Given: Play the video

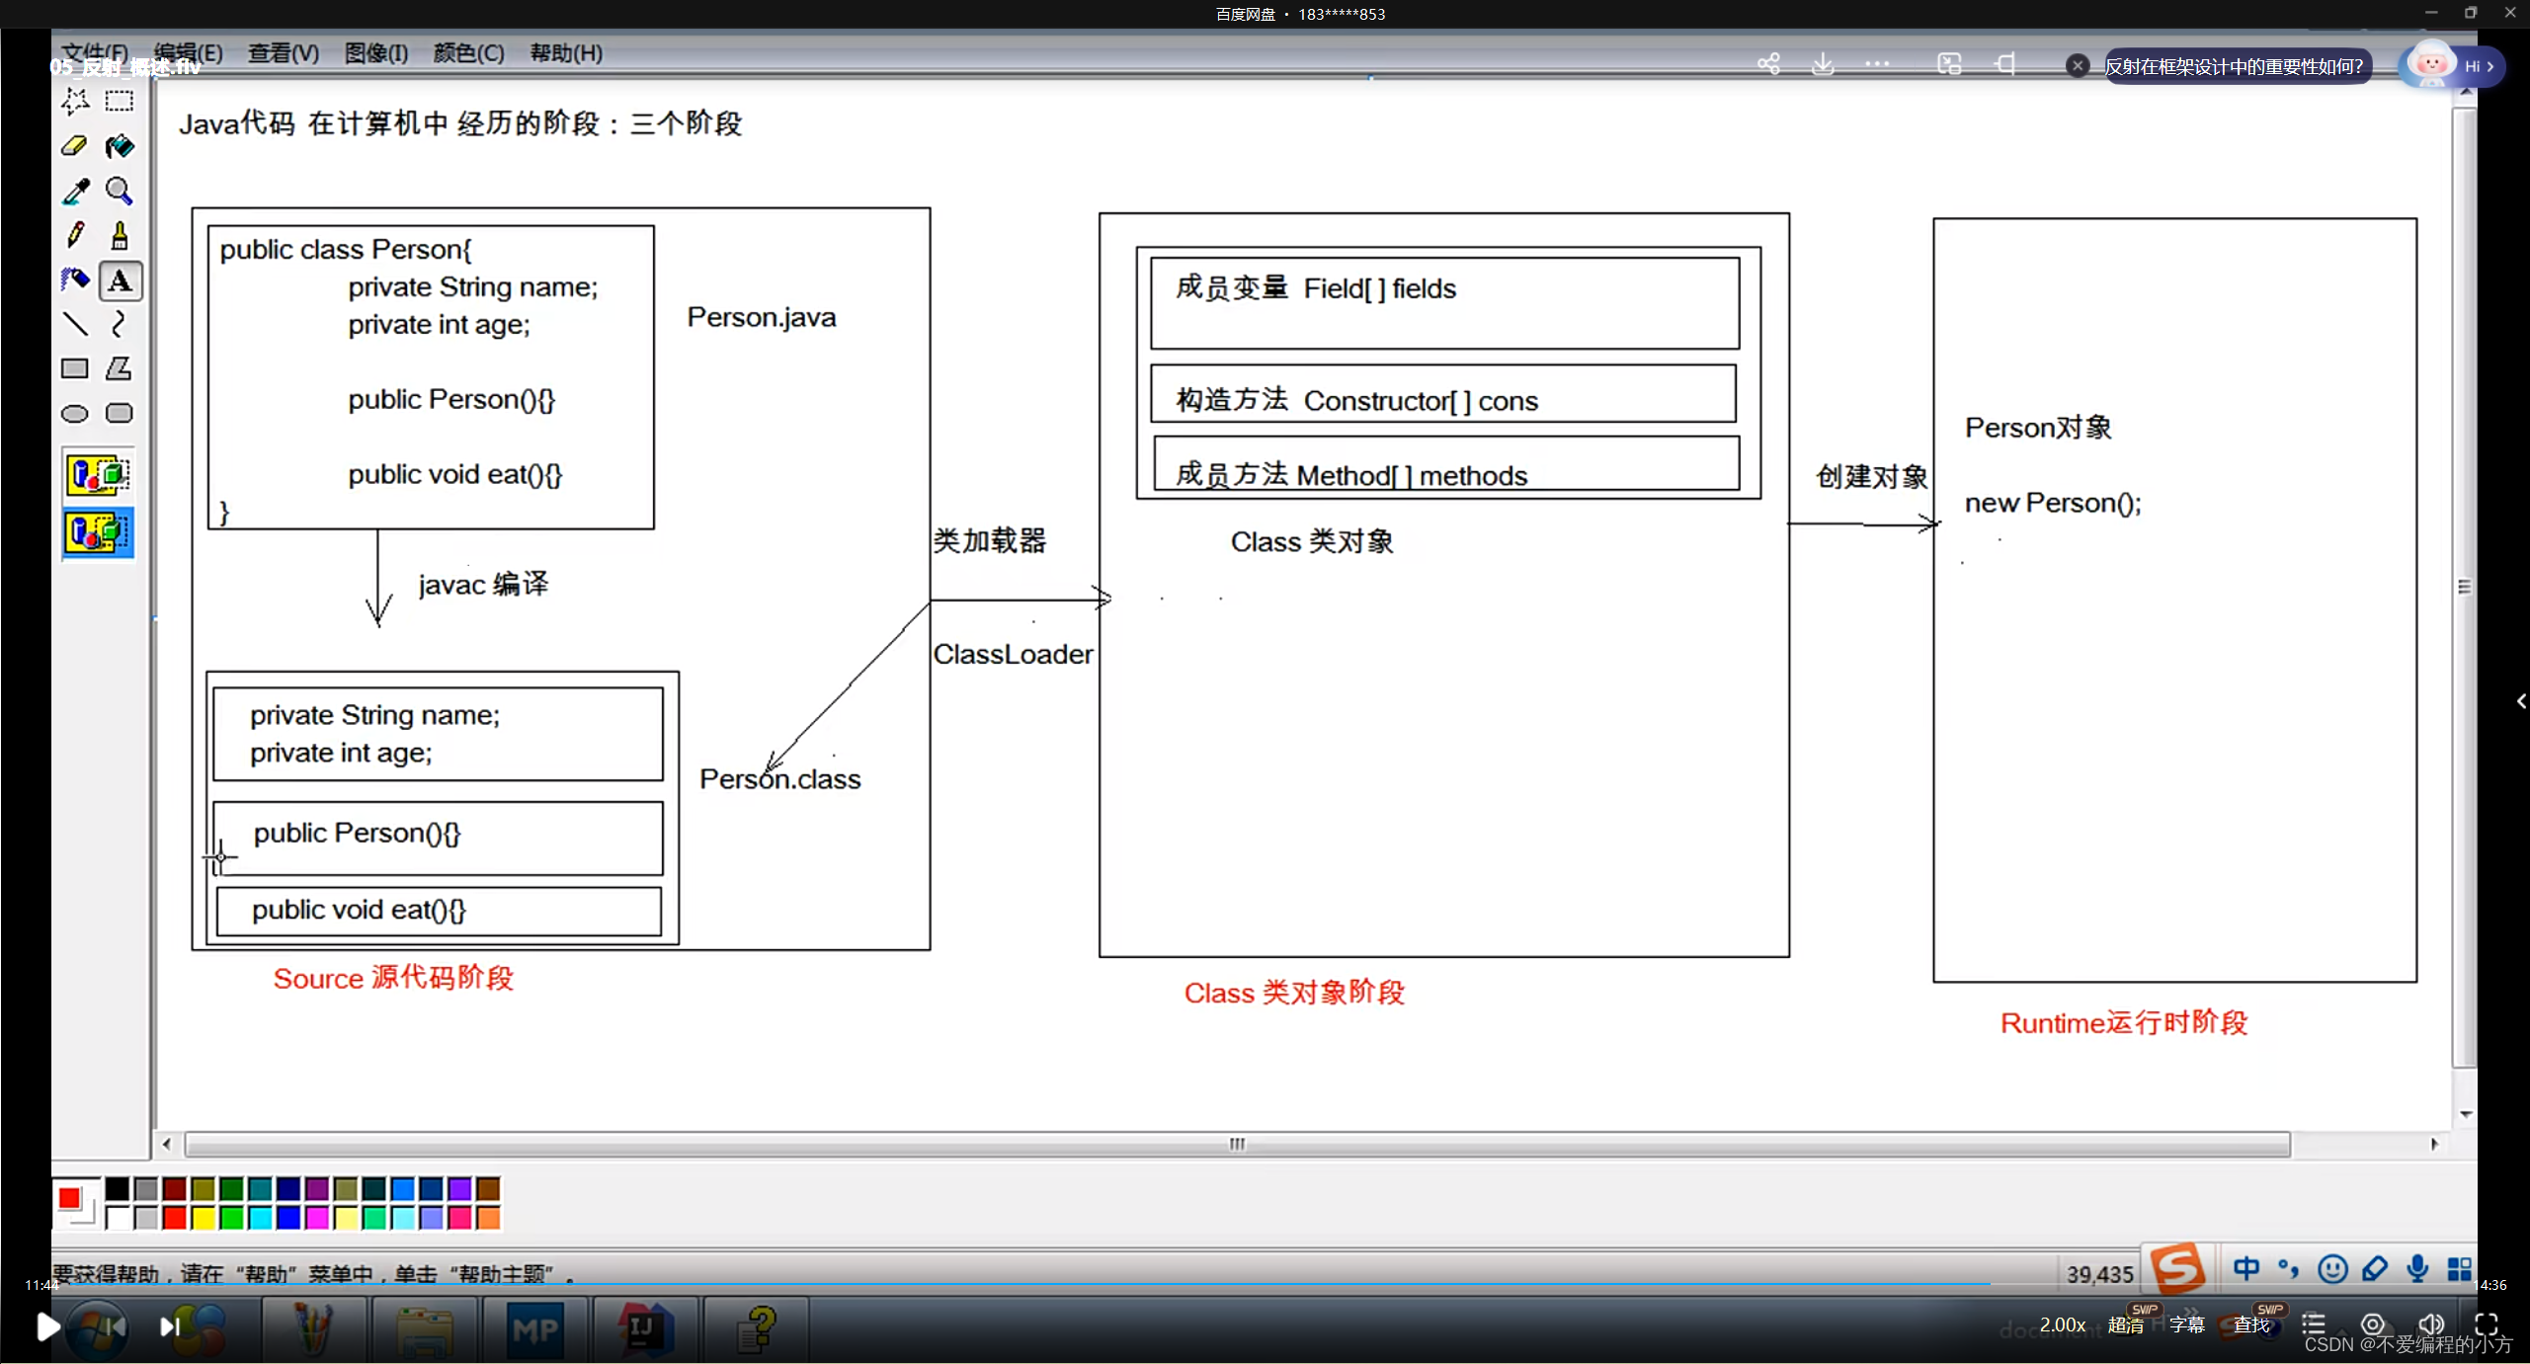Looking at the screenshot, I should (46, 1326).
